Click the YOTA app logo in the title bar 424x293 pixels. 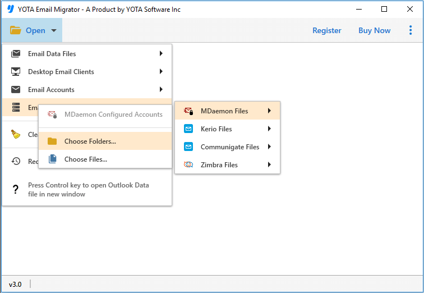(11, 9)
